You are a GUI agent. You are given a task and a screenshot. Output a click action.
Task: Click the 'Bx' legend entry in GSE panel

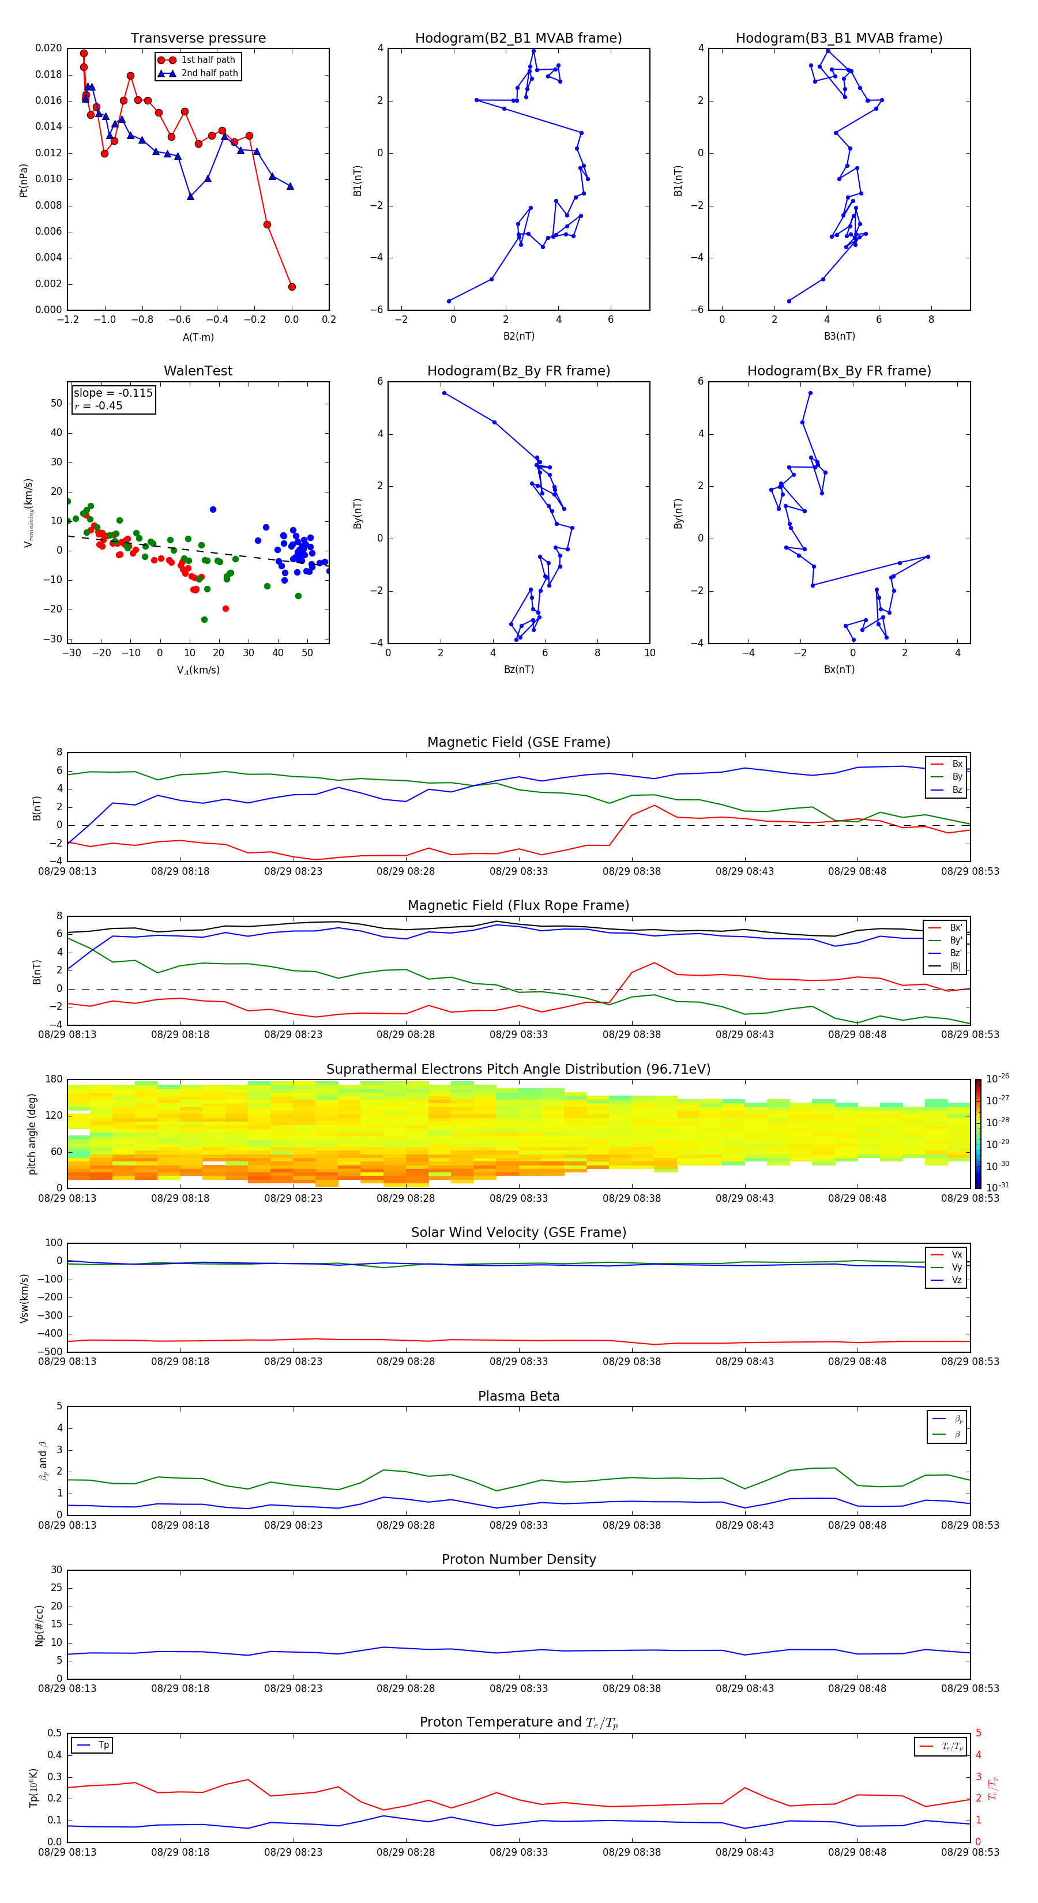click(946, 764)
